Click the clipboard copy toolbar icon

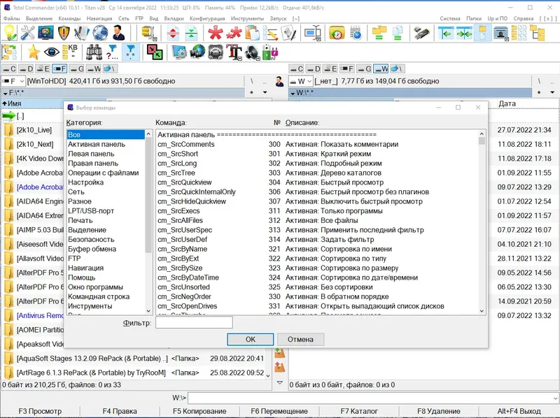[253, 33]
